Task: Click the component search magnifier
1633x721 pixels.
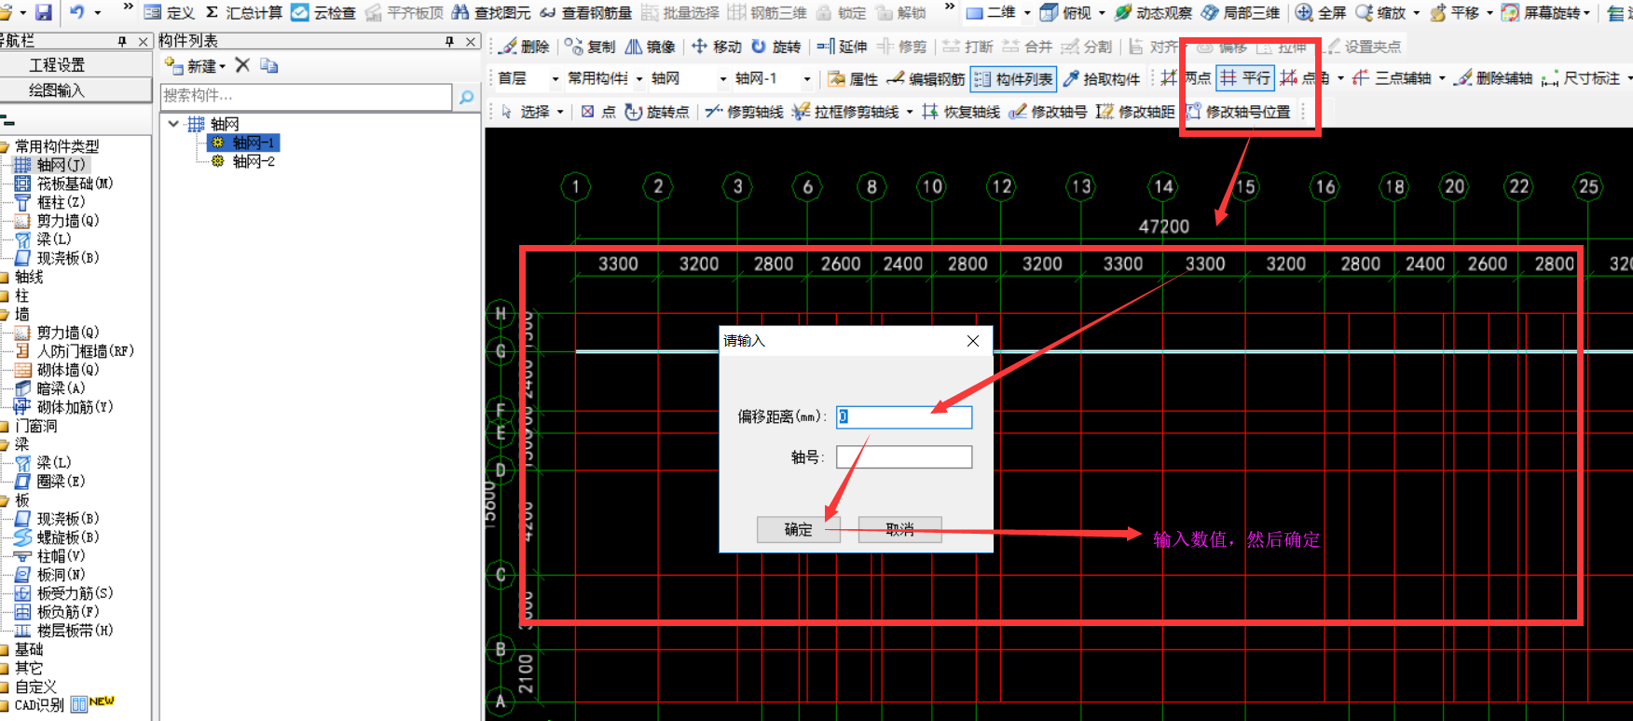Action: tap(466, 96)
